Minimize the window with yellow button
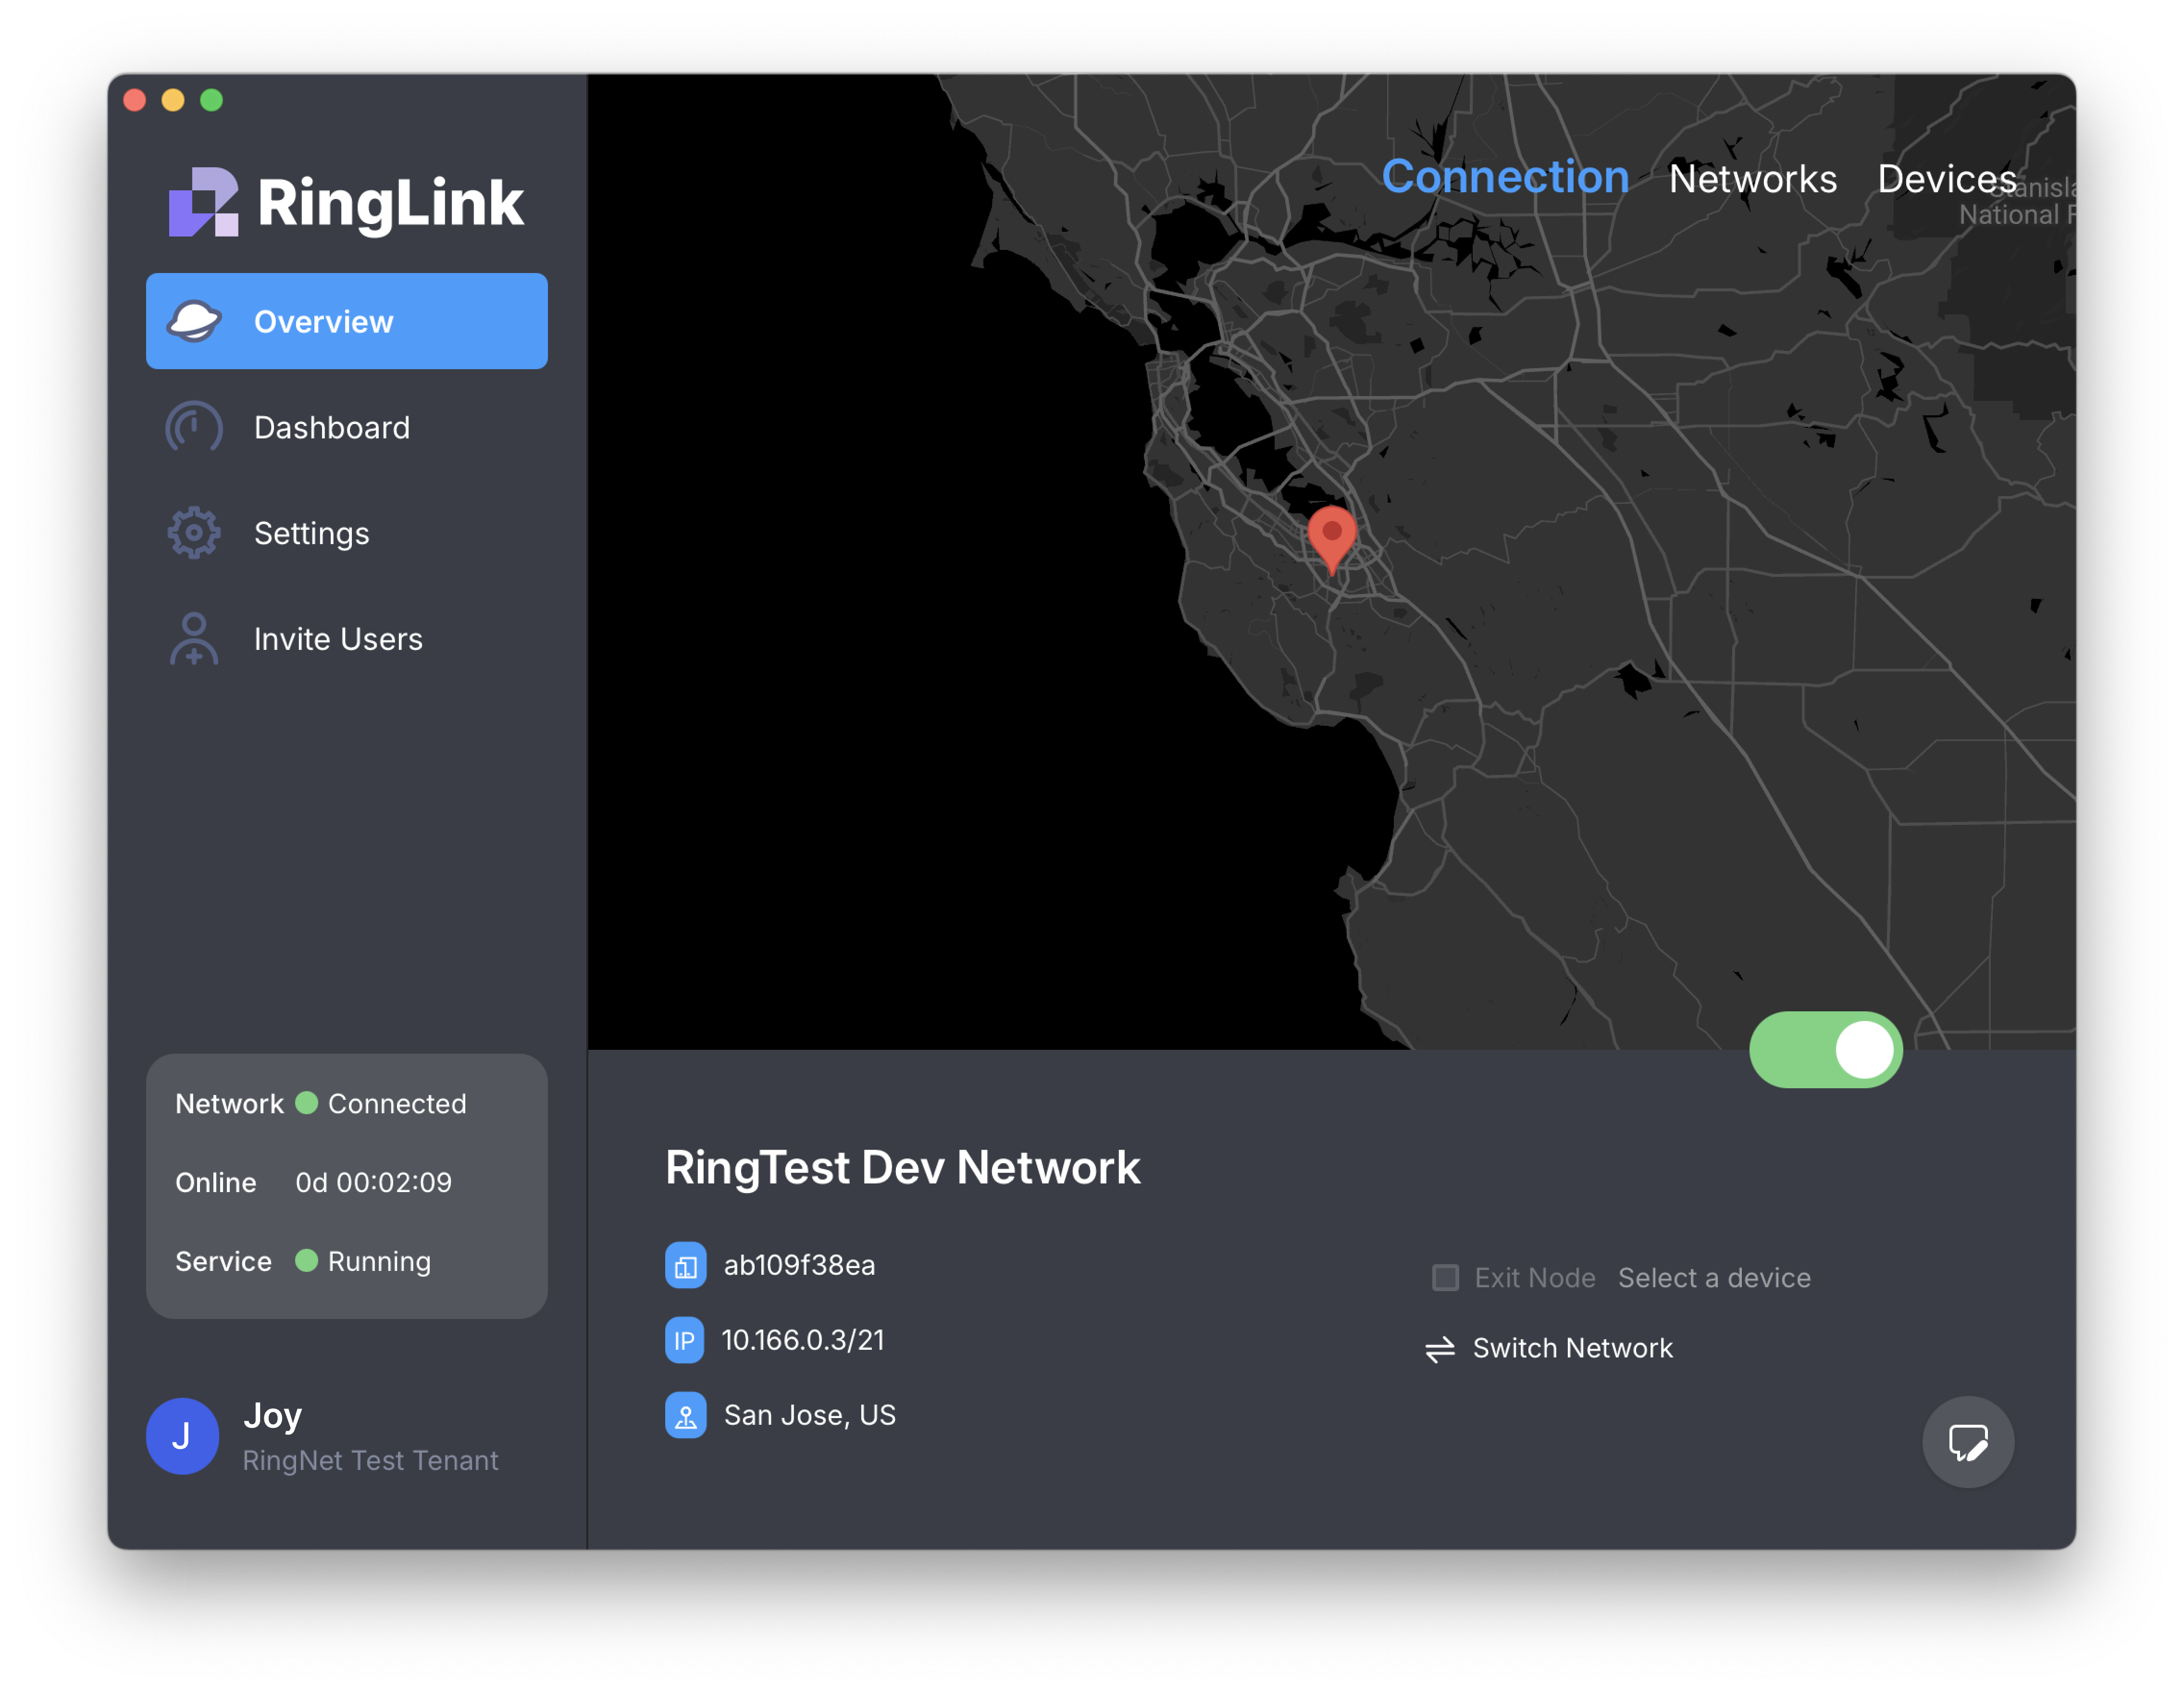Image resolution: width=2184 pixels, height=1692 pixels. [173, 100]
